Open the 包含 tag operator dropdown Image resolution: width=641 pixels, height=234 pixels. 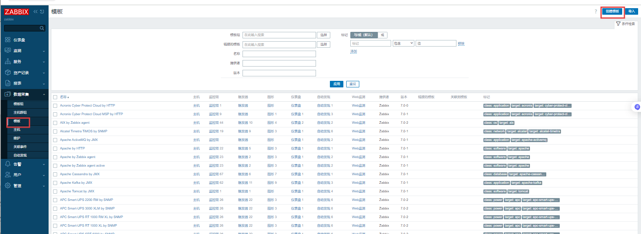click(x=403, y=43)
